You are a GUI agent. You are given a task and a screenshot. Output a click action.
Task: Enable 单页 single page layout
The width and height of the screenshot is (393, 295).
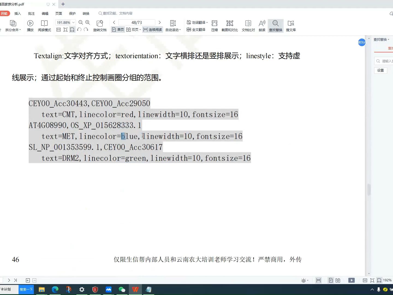[118, 29]
